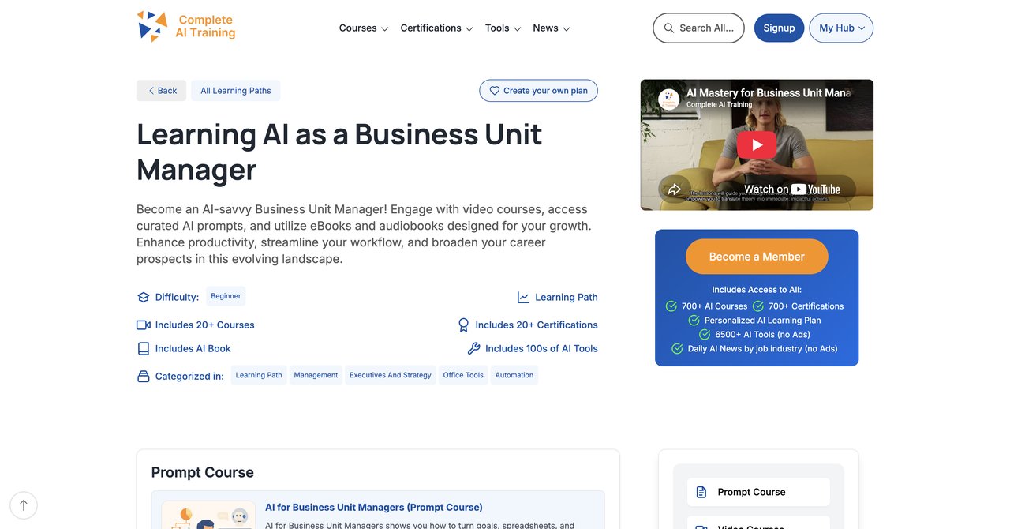Screen dimensions: 1010x529
Task: Click the Become a Member button
Action: pyautogui.click(x=757, y=257)
